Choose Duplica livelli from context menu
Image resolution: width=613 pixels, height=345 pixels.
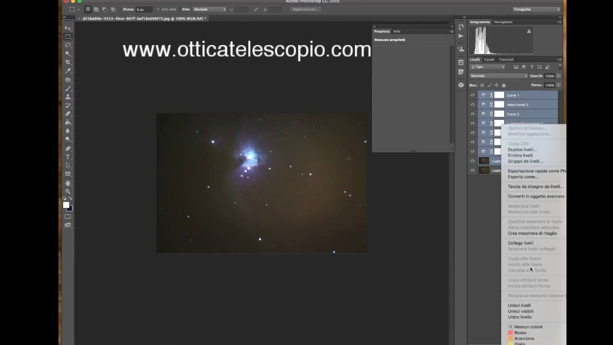(x=522, y=149)
